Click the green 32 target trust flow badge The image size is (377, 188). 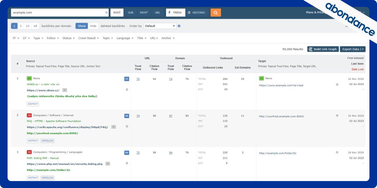[261, 78]
